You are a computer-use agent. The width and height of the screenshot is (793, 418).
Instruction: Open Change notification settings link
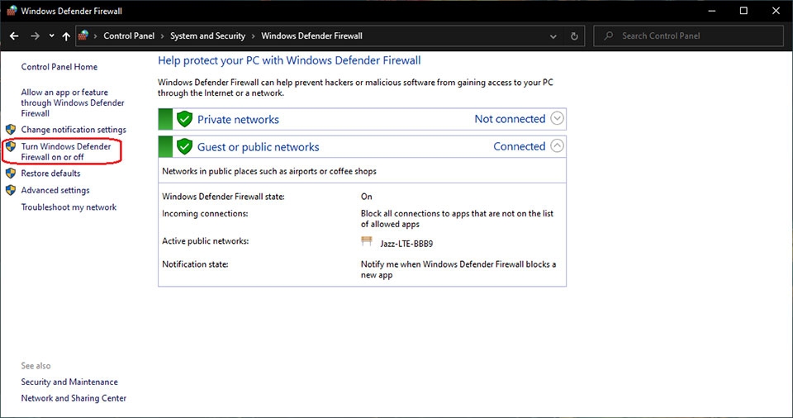point(74,130)
